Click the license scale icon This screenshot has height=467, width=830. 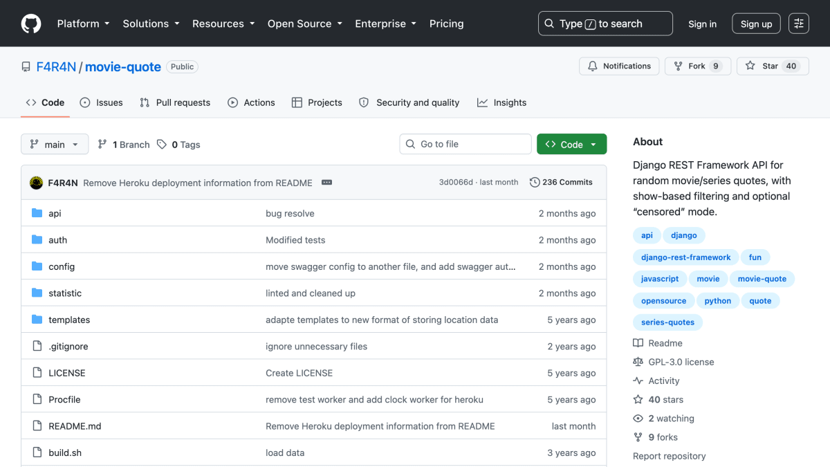point(638,362)
